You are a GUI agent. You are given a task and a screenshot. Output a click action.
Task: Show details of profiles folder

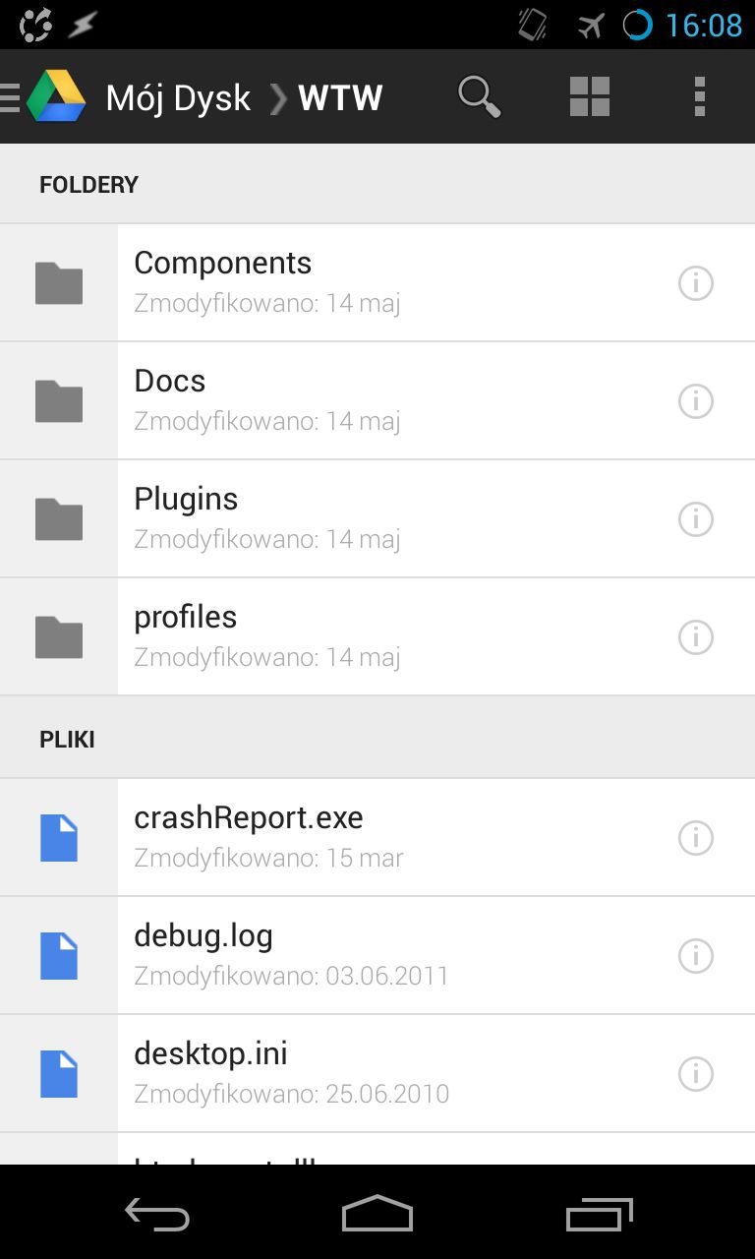point(696,637)
